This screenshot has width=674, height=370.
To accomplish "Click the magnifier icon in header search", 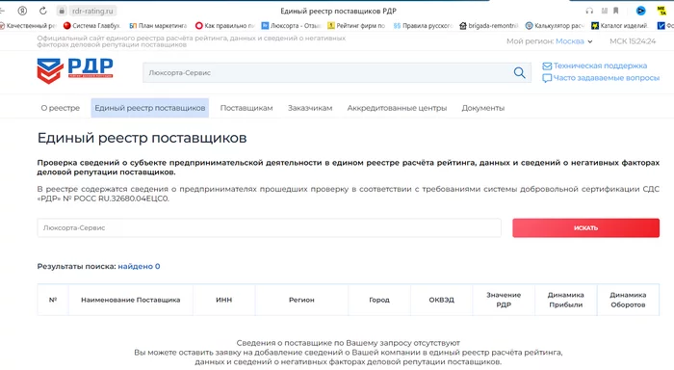I will 519,72.
